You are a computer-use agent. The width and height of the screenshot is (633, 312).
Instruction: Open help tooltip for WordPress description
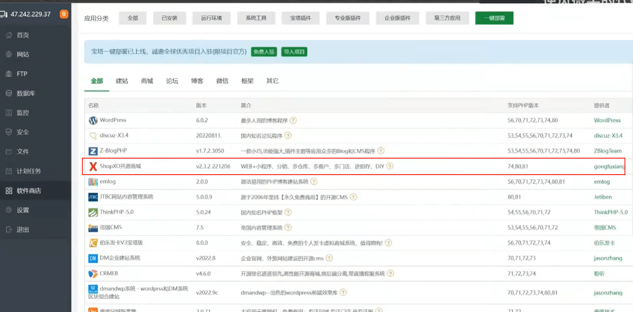293,120
